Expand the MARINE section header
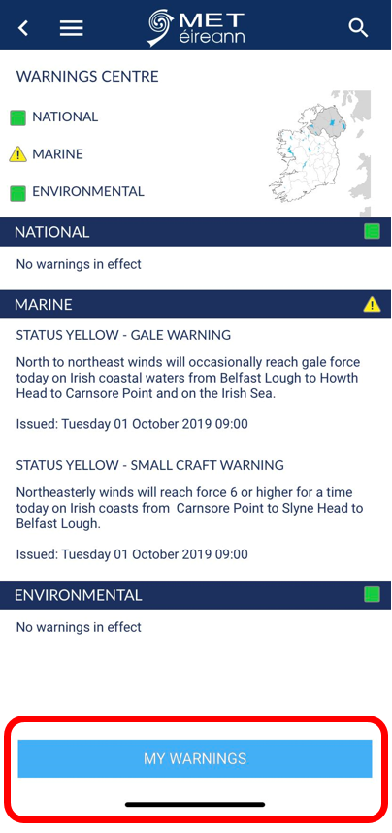 tap(195, 305)
